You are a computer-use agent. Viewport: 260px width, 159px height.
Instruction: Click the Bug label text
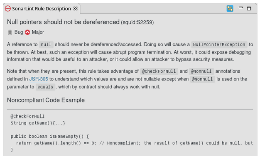click(19, 32)
